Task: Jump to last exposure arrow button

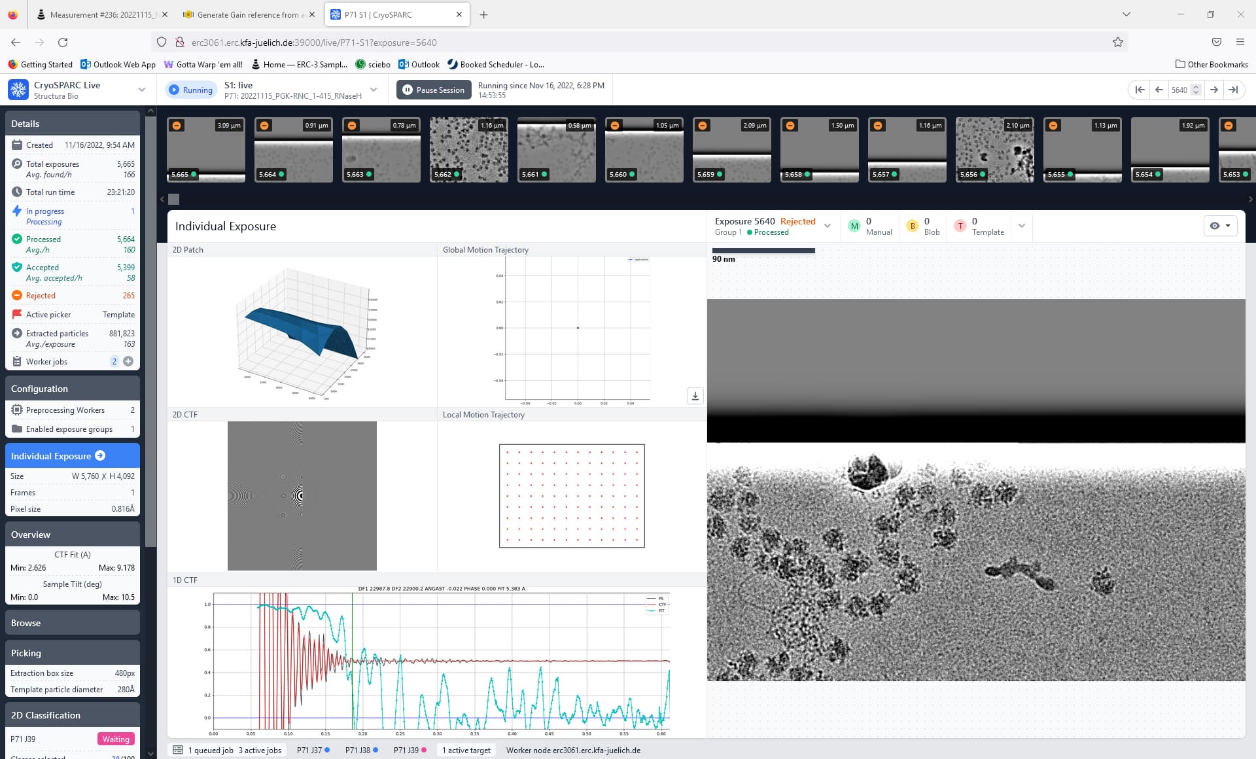Action: click(1233, 90)
